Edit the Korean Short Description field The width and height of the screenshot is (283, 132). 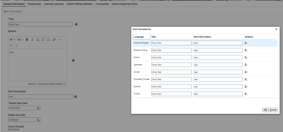[218, 72]
